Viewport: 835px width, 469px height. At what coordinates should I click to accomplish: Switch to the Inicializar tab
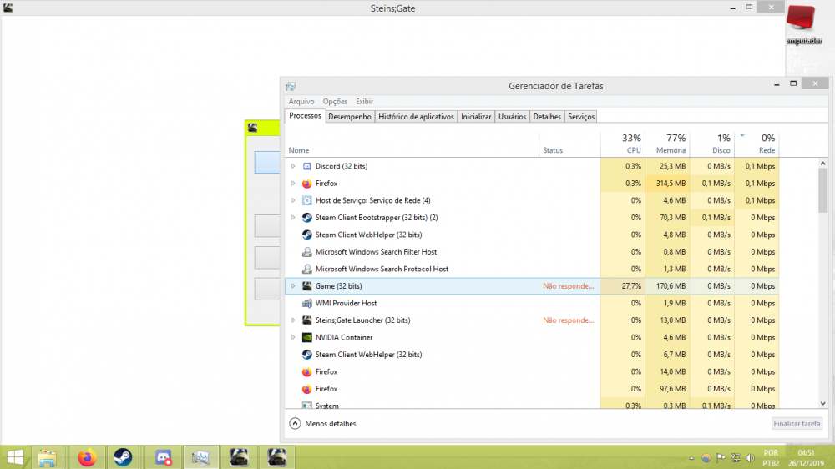point(476,117)
